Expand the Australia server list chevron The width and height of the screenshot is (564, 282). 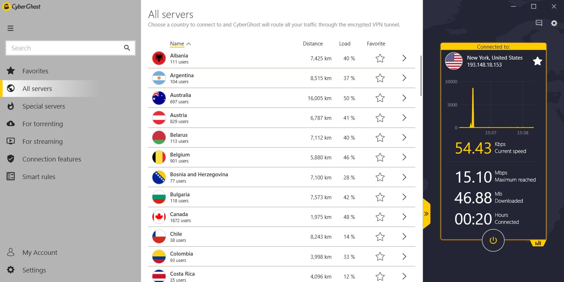404,98
